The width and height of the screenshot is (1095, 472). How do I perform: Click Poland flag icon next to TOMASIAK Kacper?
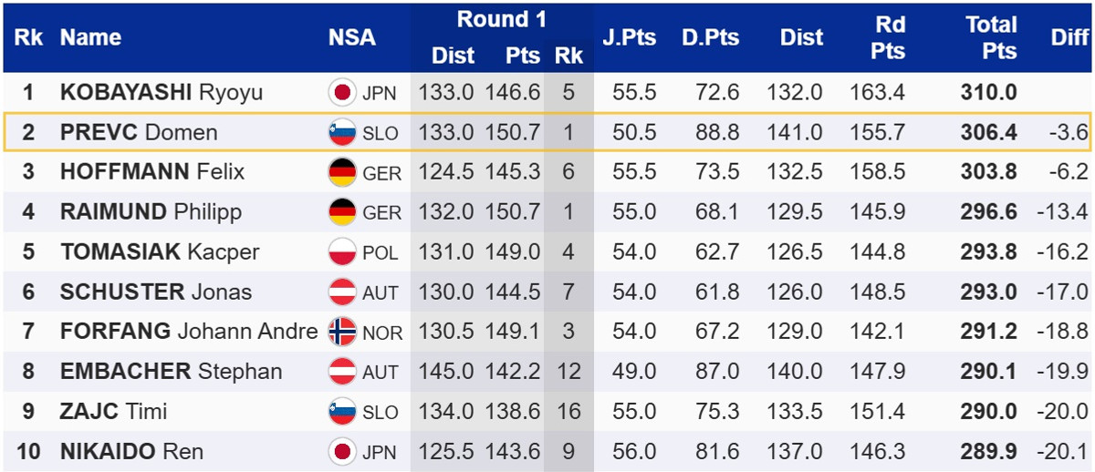coord(342,251)
